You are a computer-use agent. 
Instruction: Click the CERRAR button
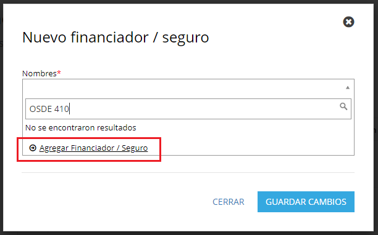[x=229, y=202]
